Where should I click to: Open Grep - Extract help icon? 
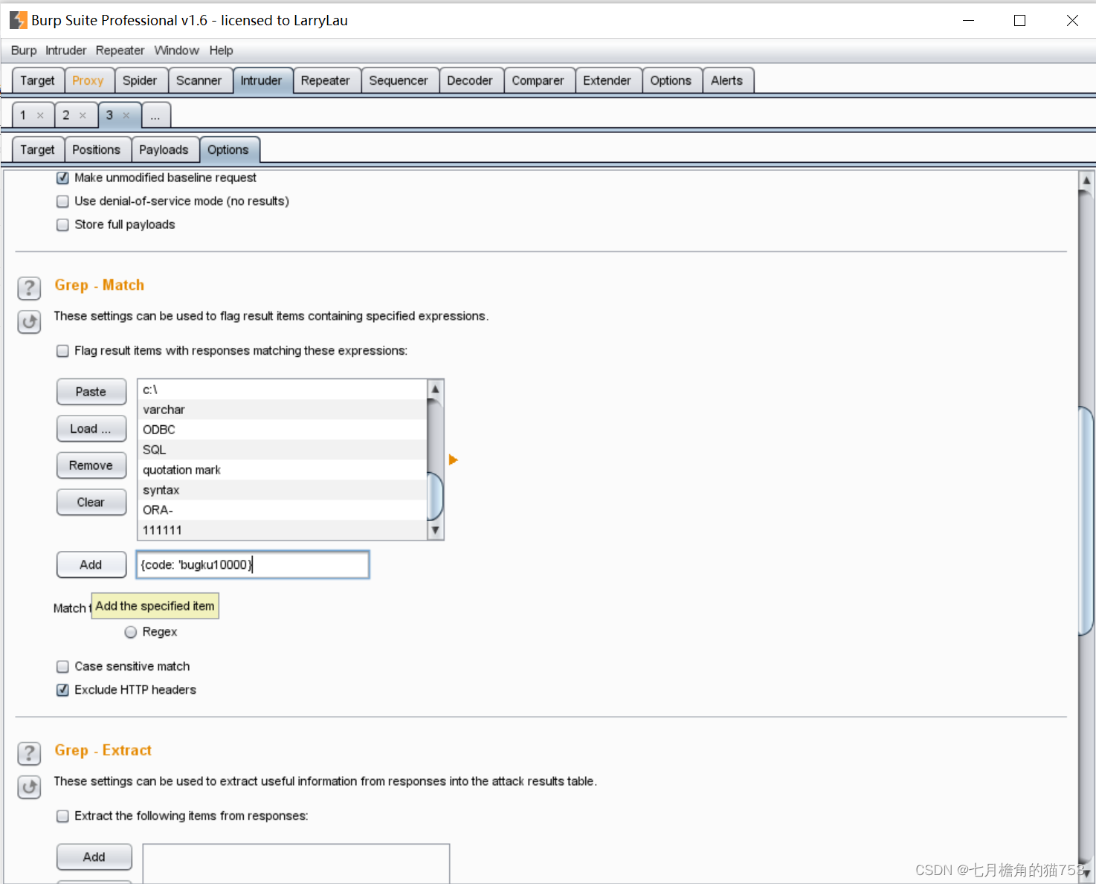pos(29,753)
